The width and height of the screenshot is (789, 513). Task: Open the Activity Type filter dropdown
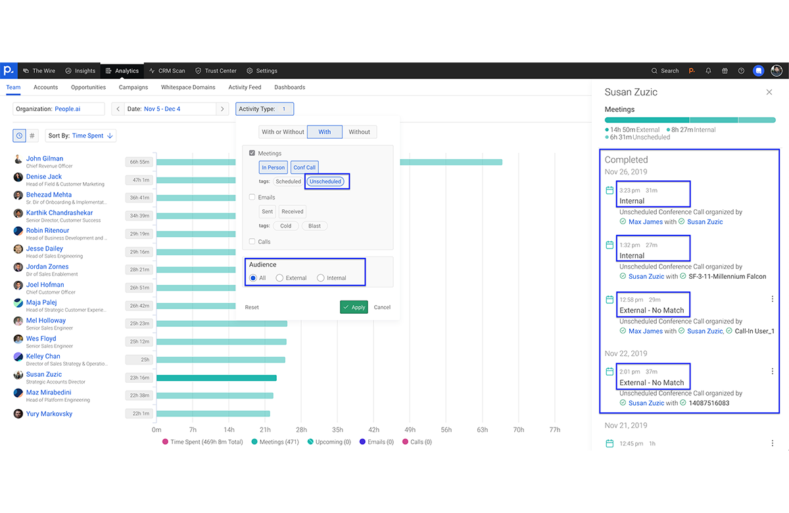(x=265, y=109)
